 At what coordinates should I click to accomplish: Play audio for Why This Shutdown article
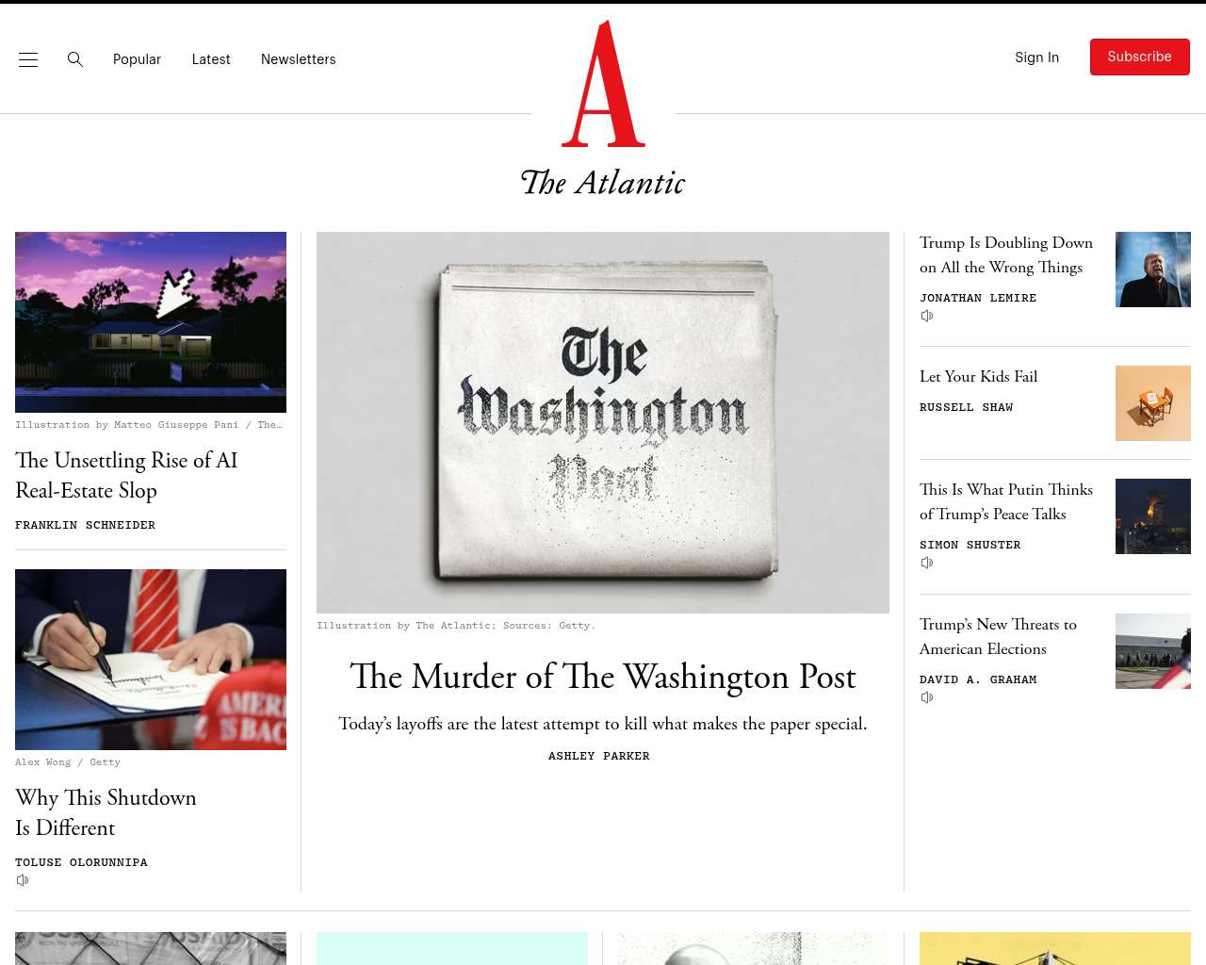point(23,880)
